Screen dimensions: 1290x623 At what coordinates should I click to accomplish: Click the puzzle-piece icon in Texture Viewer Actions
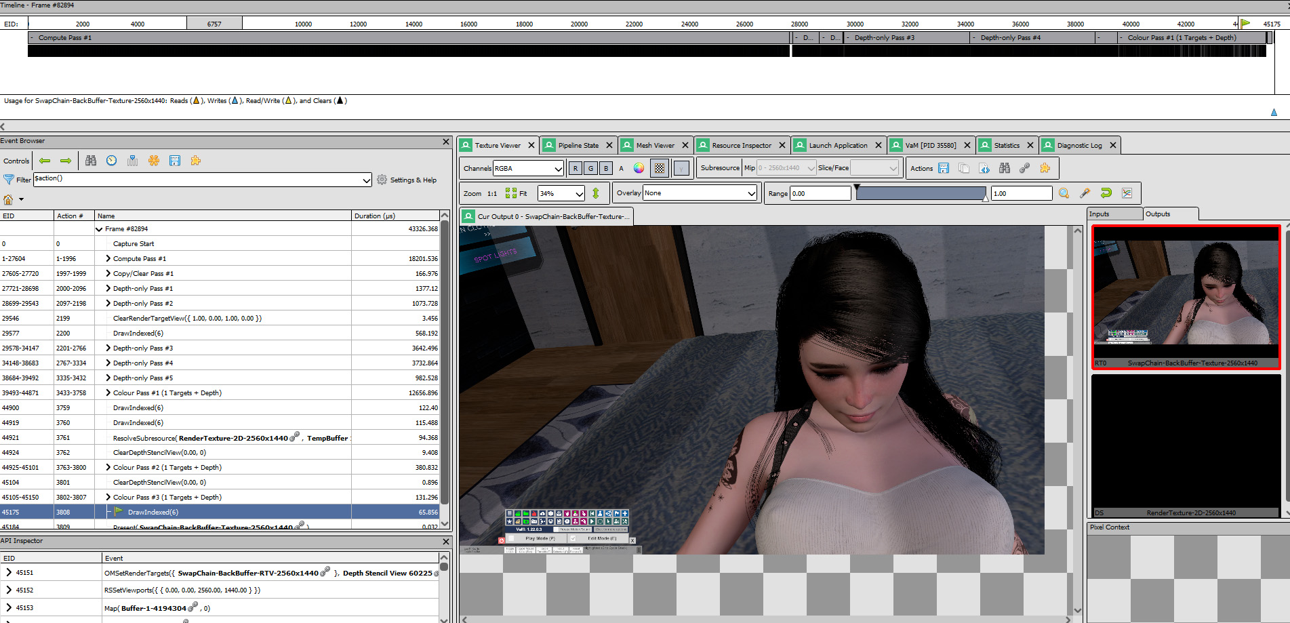tap(1045, 168)
